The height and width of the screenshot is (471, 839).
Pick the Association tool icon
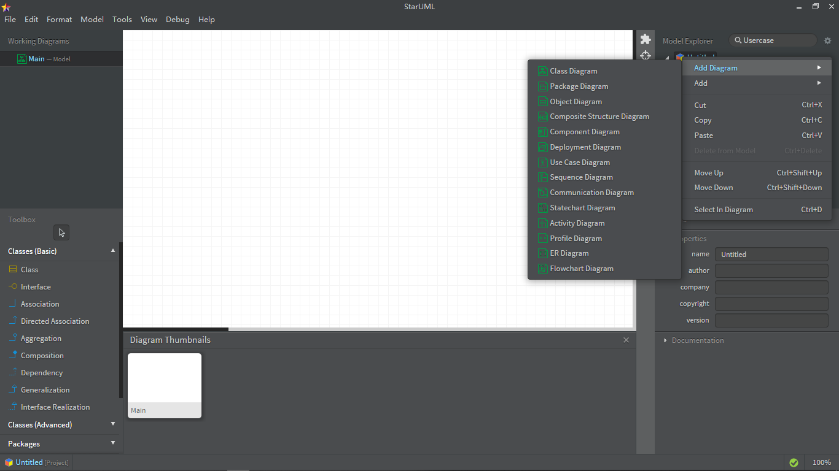[x=13, y=304]
